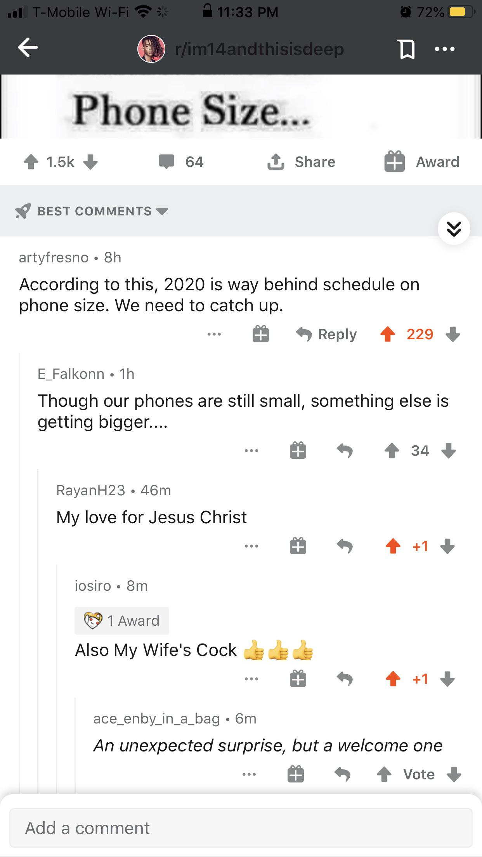
Task: Share the post
Action: [x=302, y=162]
